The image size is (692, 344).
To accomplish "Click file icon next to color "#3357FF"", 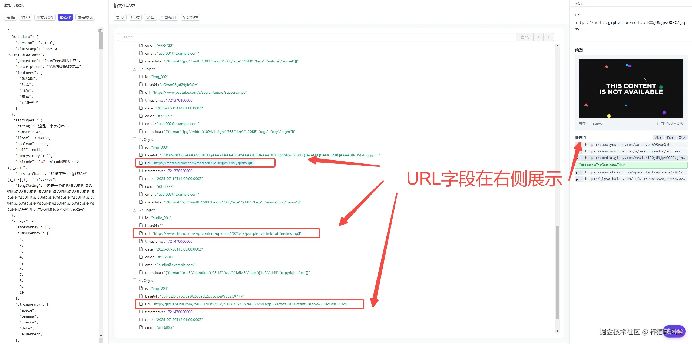I will (141, 186).
